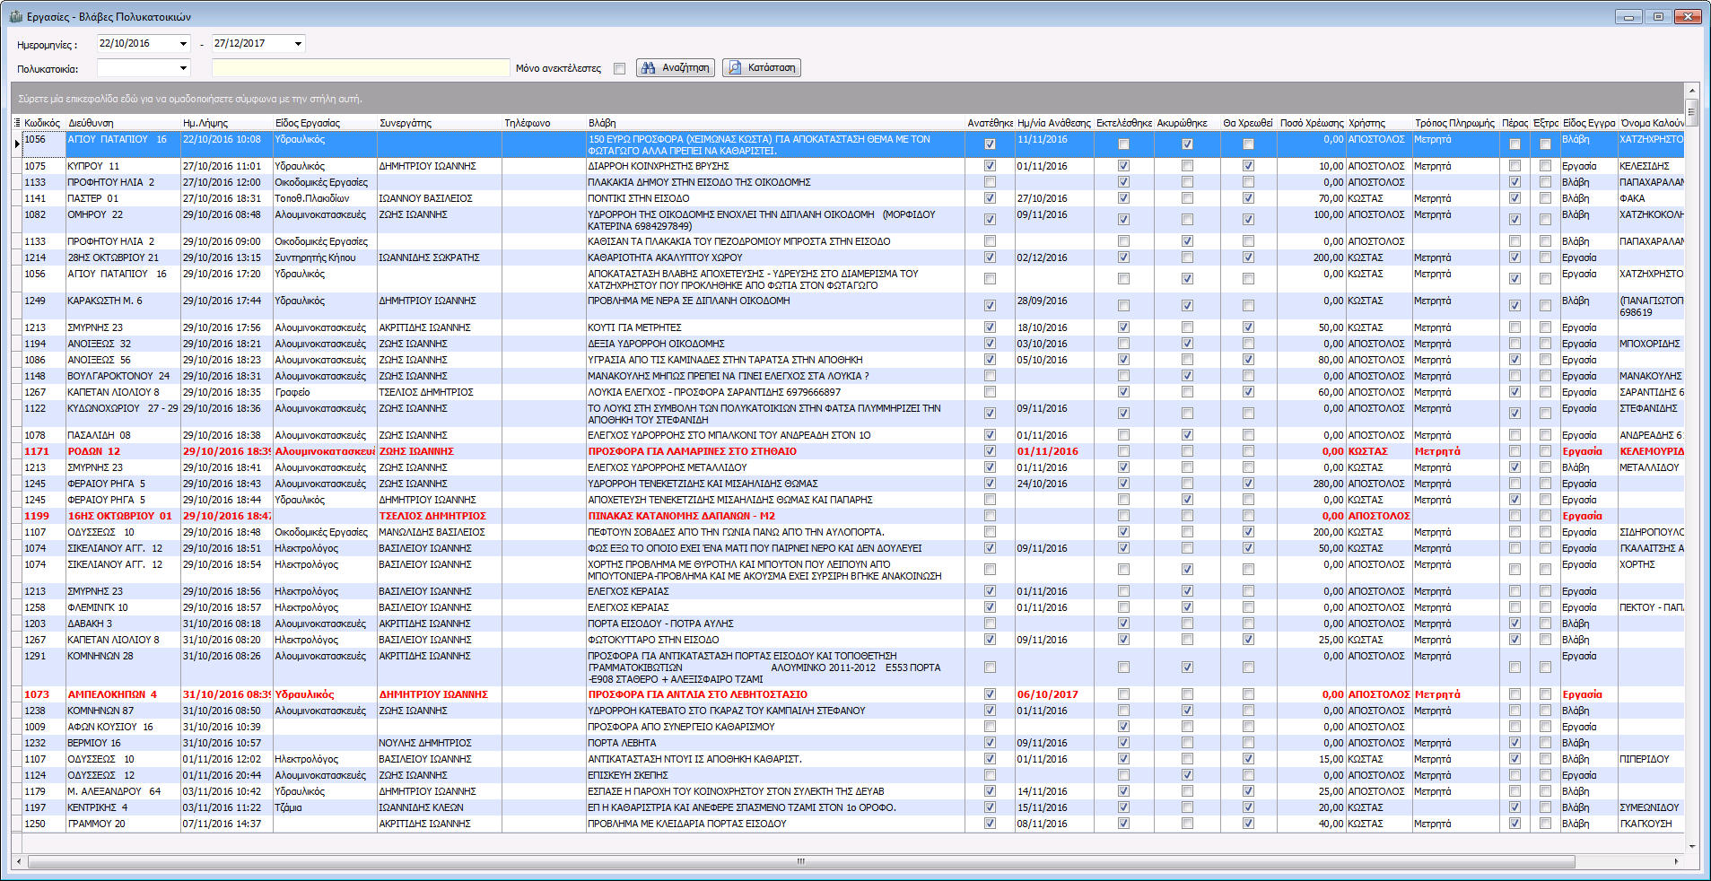
Task: Click the Τρόπος Πληρωμής column header
Action: (1455, 123)
